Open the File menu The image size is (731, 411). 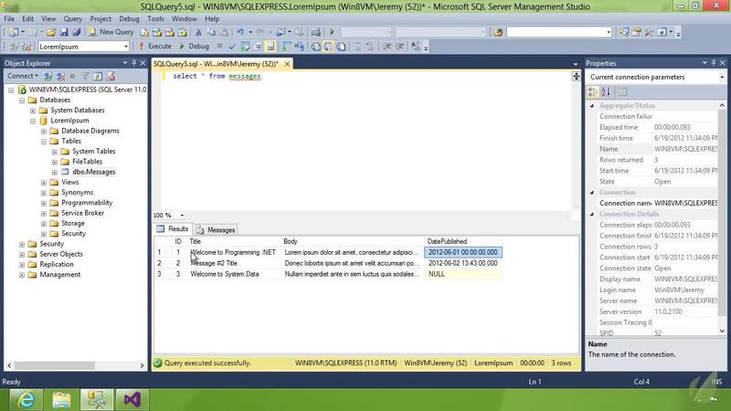pyautogui.click(x=9, y=18)
